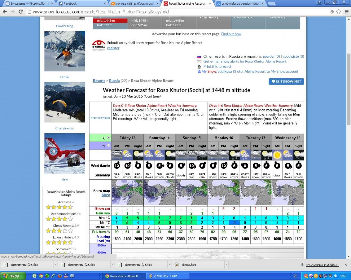Switch to the погода сейчас weather tab

click(134, 3)
